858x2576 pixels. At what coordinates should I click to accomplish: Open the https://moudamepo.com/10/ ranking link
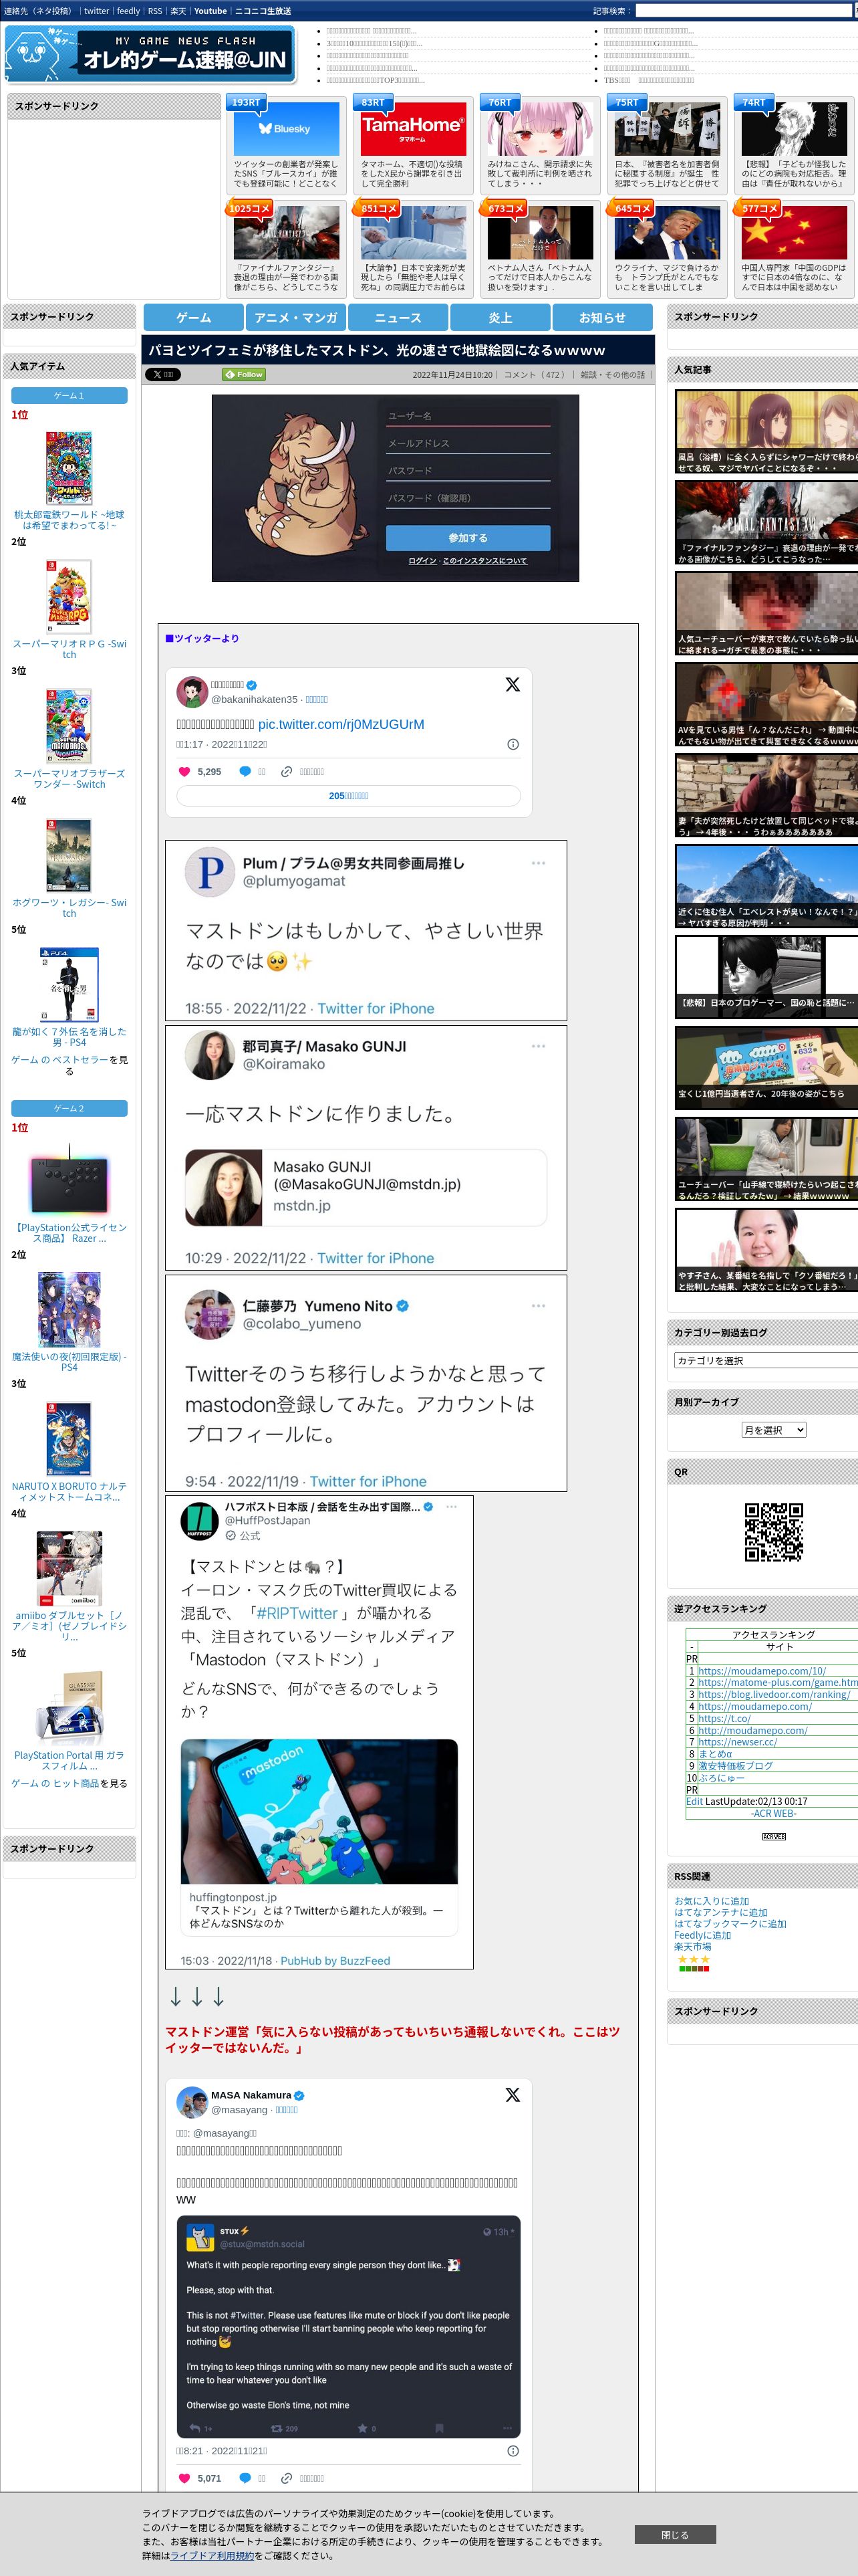[762, 1671]
